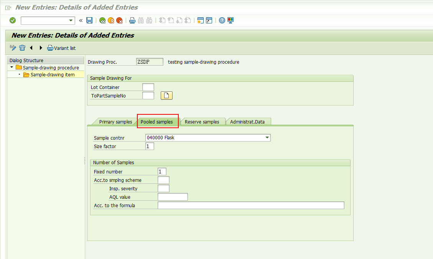Toggle Display/Change mode glasses-pencil icon
The width and height of the screenshot is (433, 259).
(x=13, y=48)
